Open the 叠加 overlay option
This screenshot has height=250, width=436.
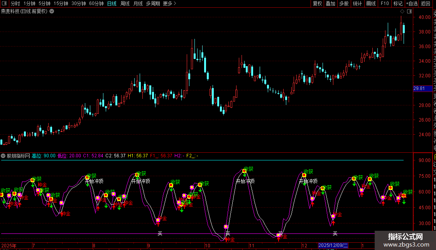330,3
